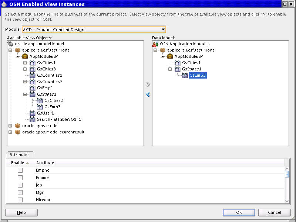Expand GsCities1 in Available View Objects
Screen dimensions: 296x222
[25, 63]
